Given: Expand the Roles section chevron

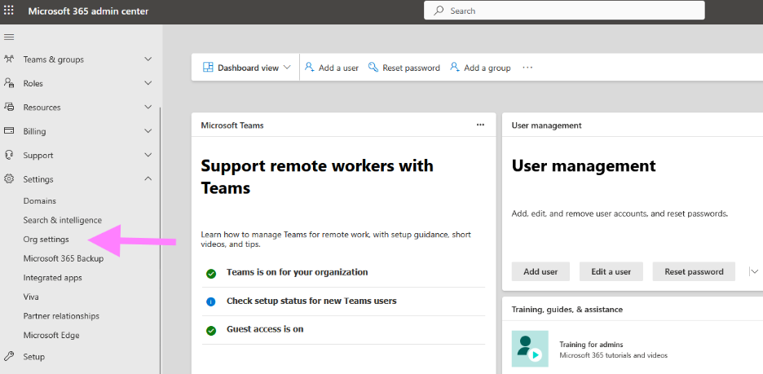Looking at the screenshot, I should click(148, 83).
